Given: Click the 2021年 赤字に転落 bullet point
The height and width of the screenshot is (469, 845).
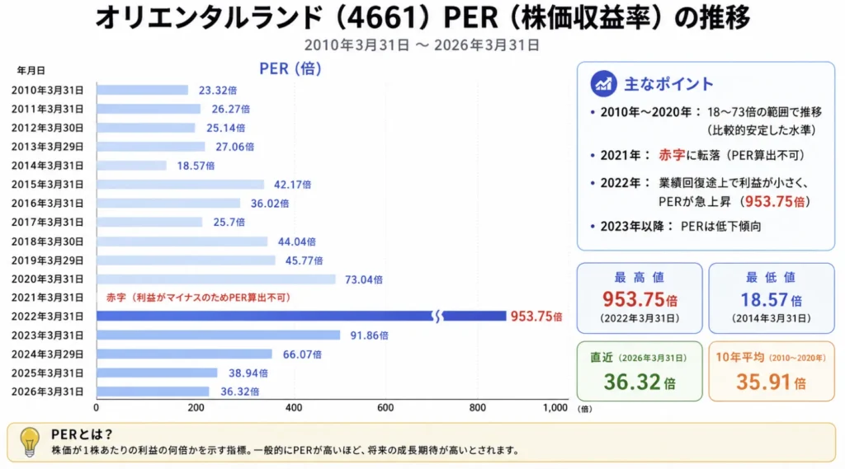Looking at the screenshot, I should 699,155.
